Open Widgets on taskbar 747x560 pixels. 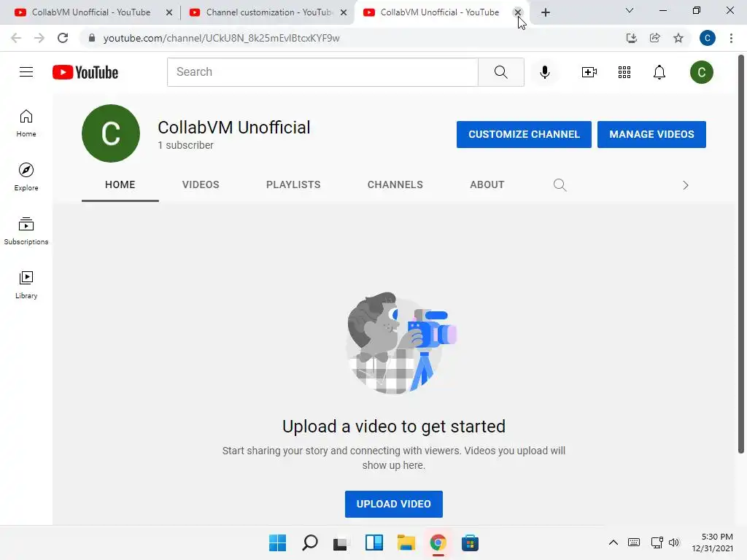(374, 542)
